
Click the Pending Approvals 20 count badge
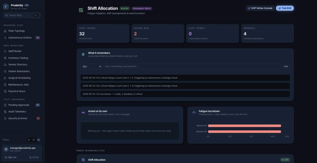tap(38, 105)
